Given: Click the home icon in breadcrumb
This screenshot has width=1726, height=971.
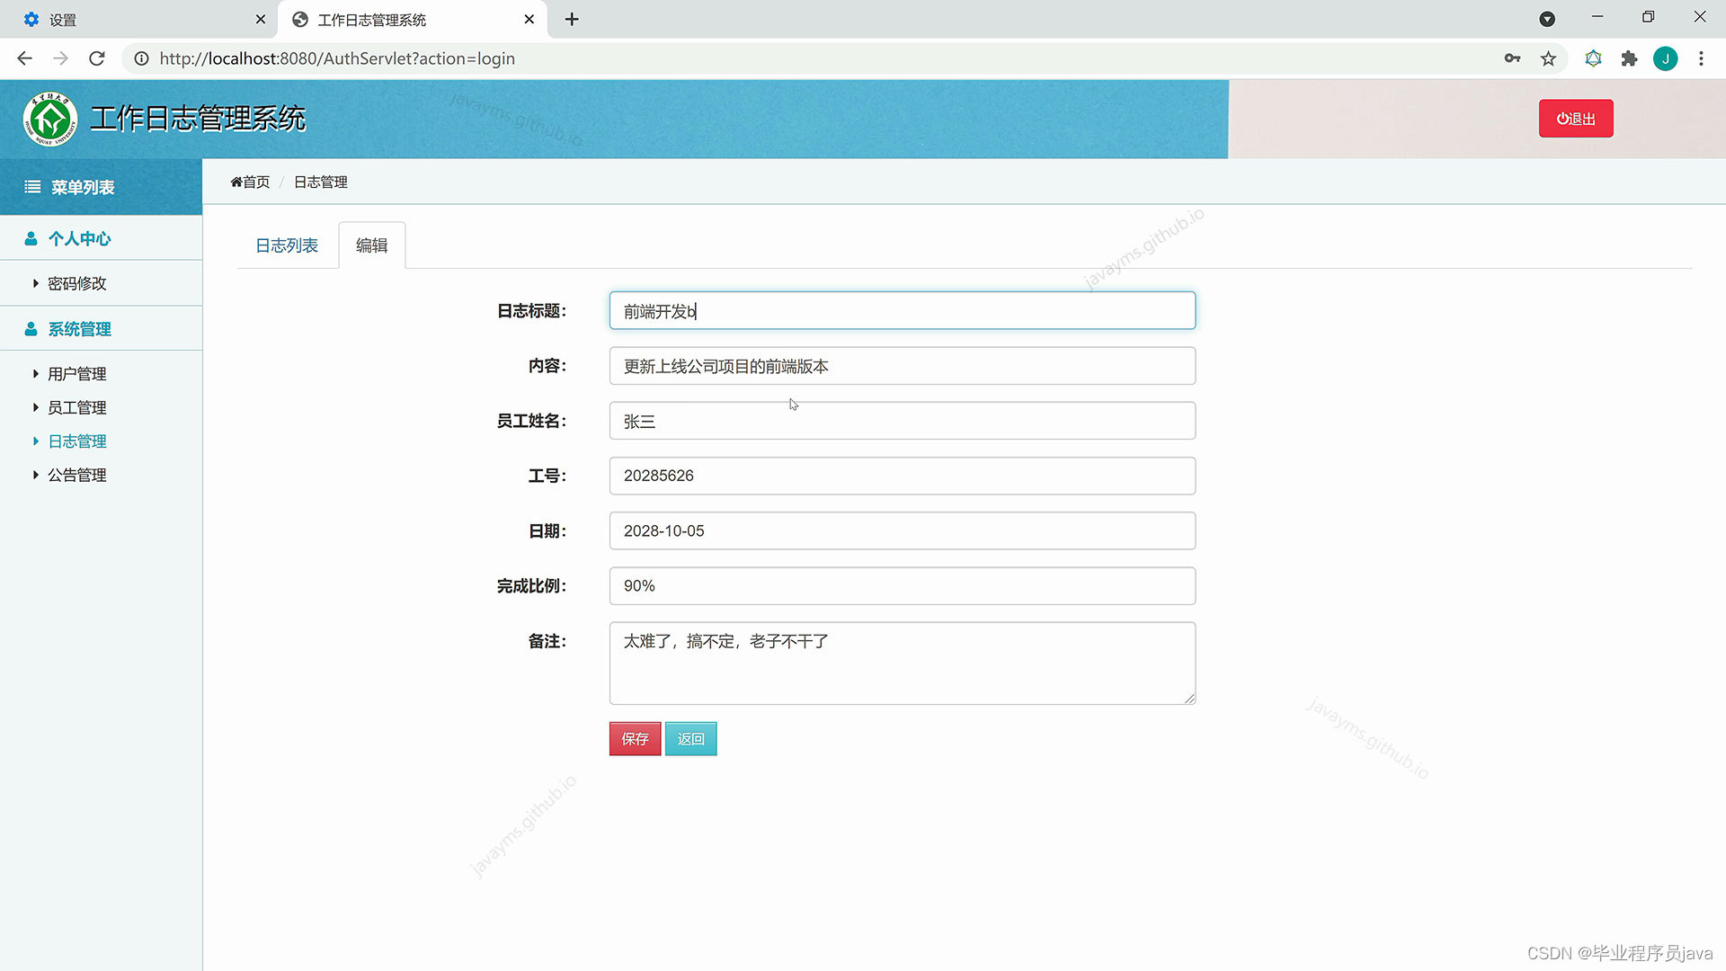Looking at the screenshot, I should pos(236,182).
